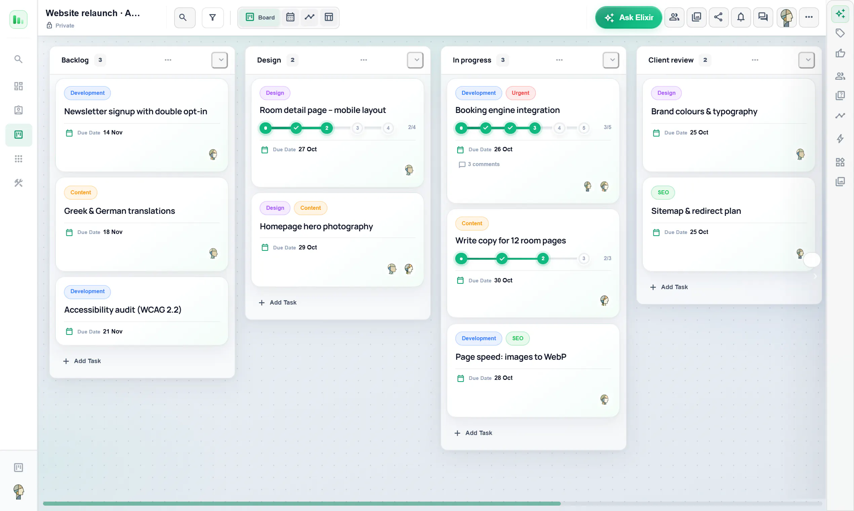This screenshot has width=854, height=511.
Task: Open notifications bell icon
Action: point(741,17)
